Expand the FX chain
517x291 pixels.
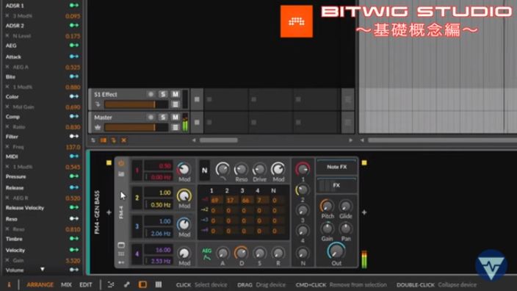(x=336, y=185)
